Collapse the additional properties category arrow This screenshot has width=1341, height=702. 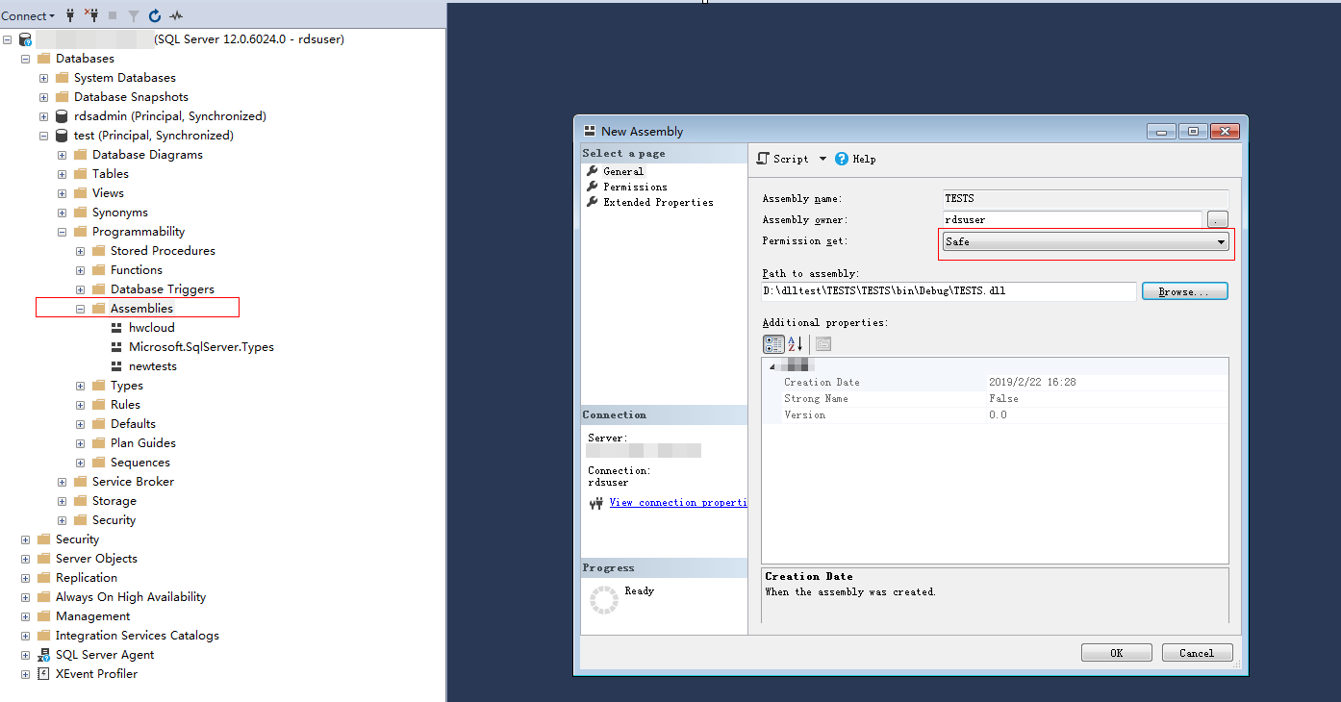click(771, 366)
